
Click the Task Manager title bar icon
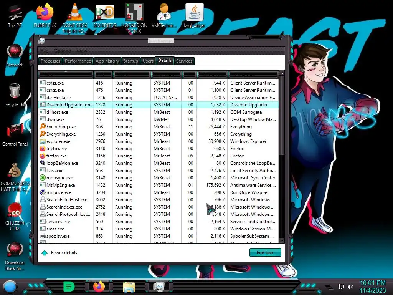[41, 41]
